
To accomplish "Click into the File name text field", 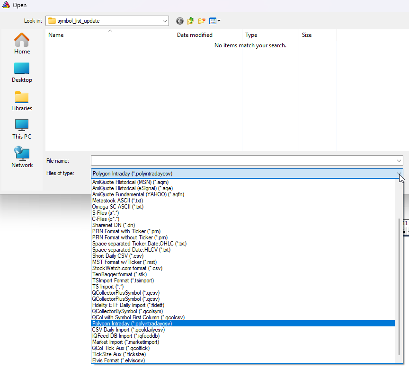I will (241, 160).
